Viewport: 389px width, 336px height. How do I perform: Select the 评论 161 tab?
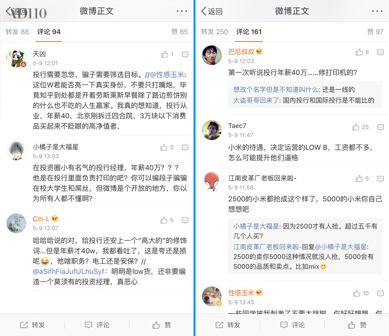tap(249, 32)
